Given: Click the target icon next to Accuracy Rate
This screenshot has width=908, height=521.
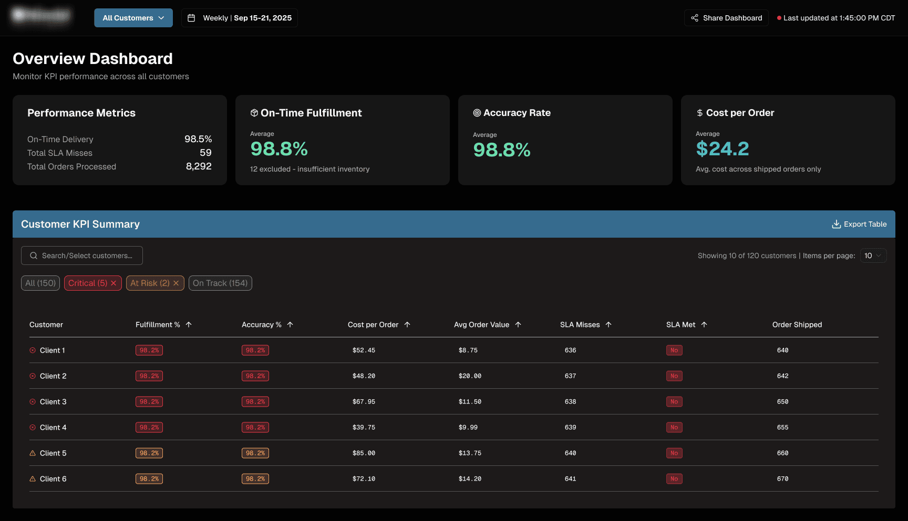Looking at the screenshot, I should click(477, 113).
